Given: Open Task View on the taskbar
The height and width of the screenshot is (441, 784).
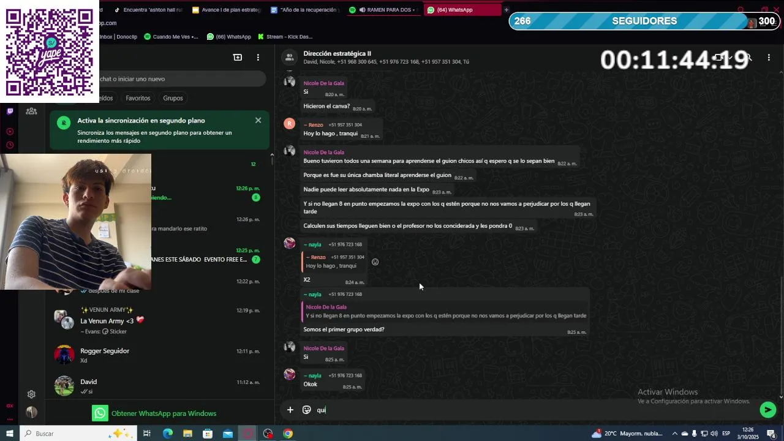Looking at the screenshot, I should tap(147, 434).
